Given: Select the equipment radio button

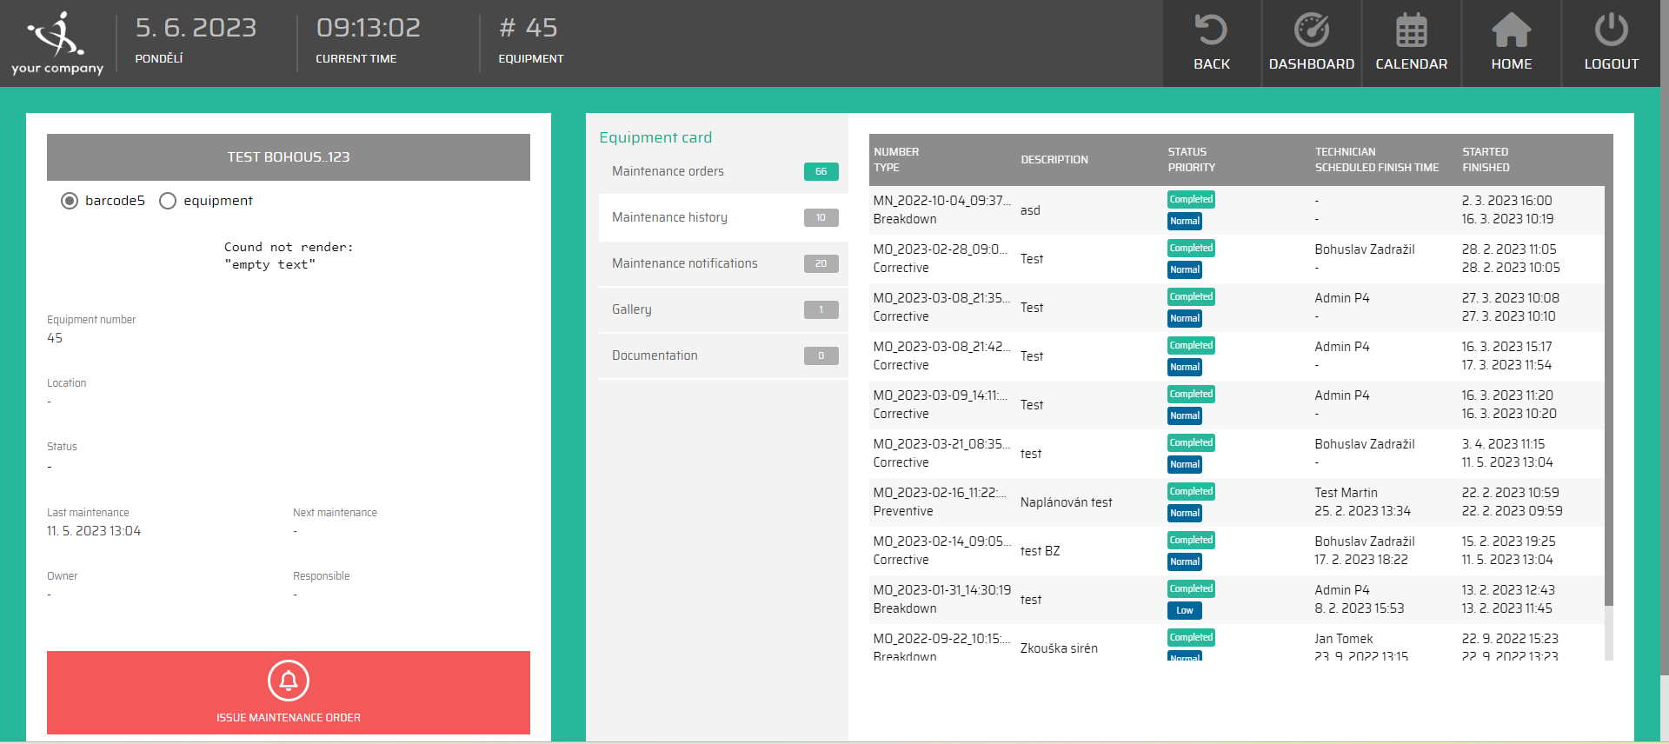Looking at the screenshot, I should coord(168,201).
